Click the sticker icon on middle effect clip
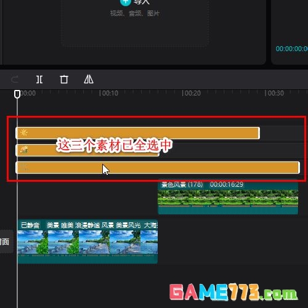This screenshot has height=308, width=308. tap(24, 150)
